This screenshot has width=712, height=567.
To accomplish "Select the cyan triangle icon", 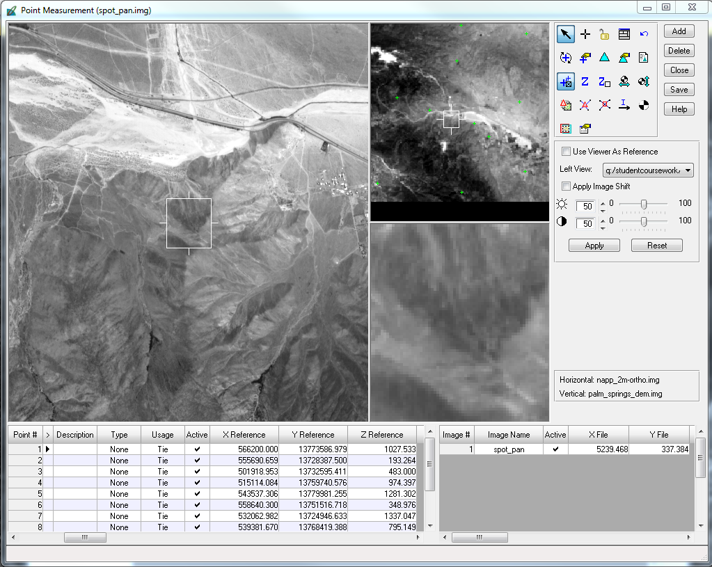I will pyautogui.click(x=604, y=58).
